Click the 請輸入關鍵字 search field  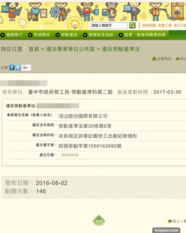click(x=109, y=26)
